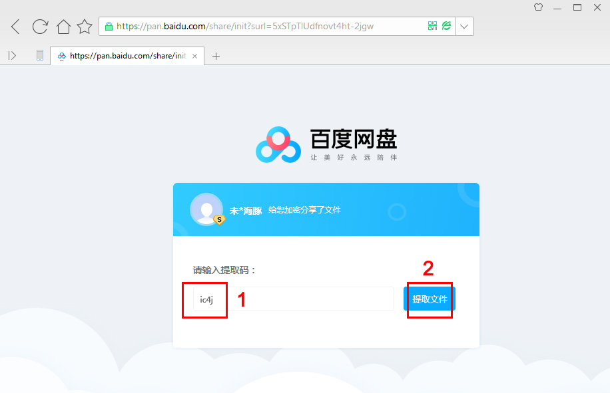
Task: Select the browser skin/theme shirt icon
Action: pyautogui.click(x=538, y=7)
